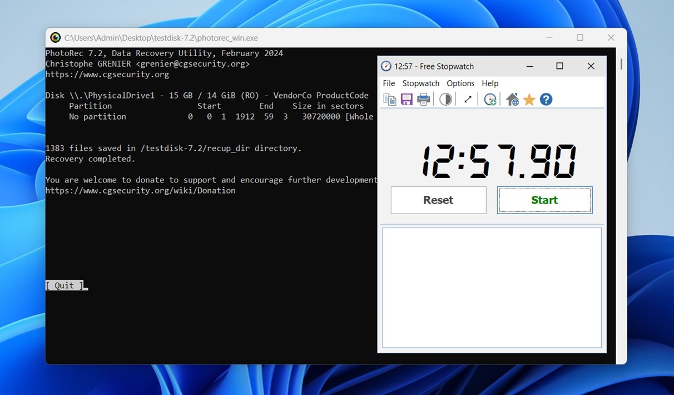
Task: Click the empty lap times list box
Action: 492,288
